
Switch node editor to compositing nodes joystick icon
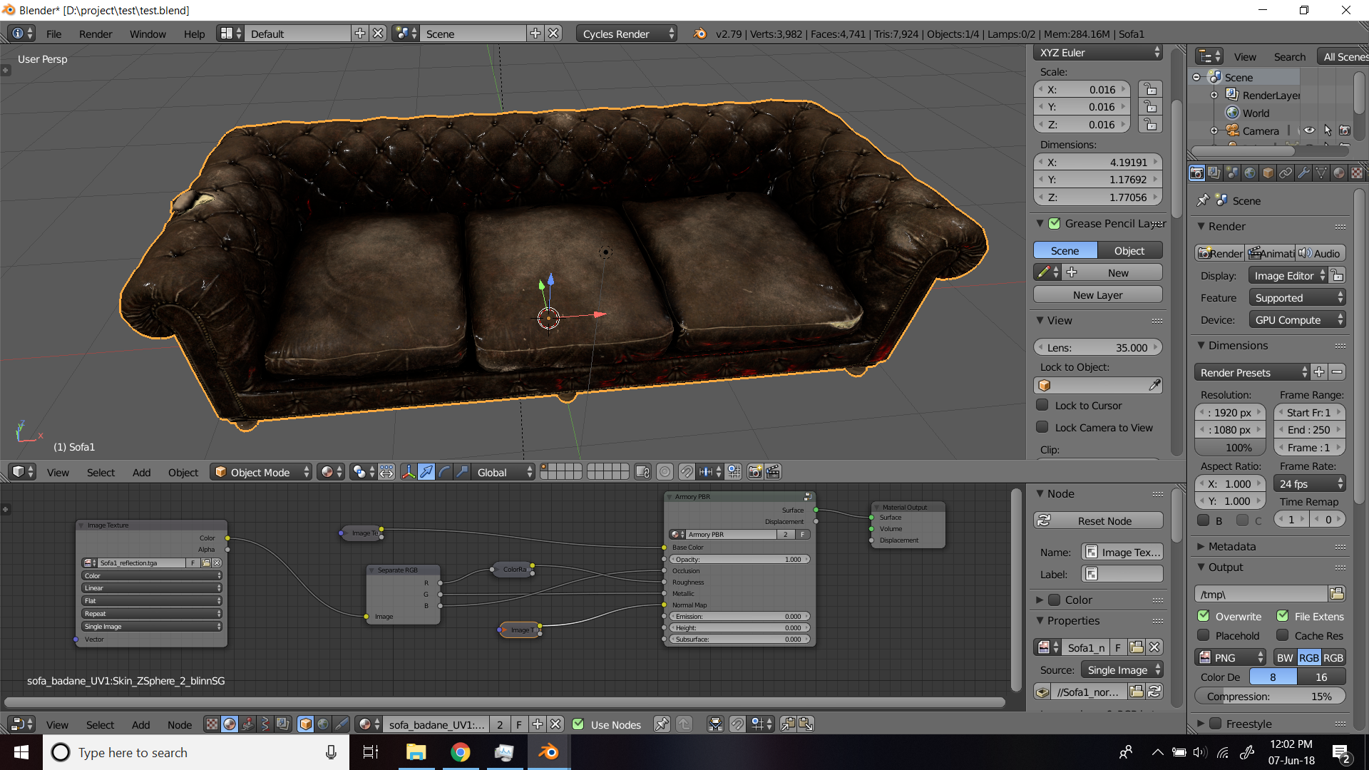pos(247,724)
